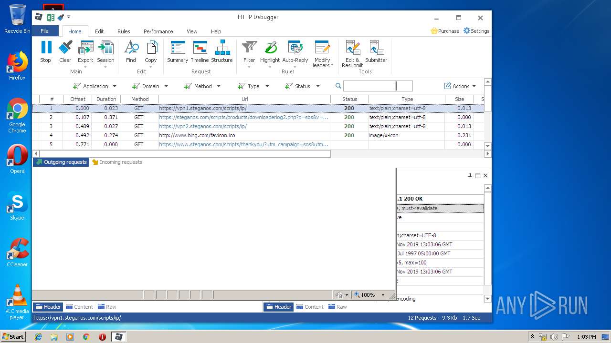Switch to the Rules ribbon tab
The height and width of the screenshot is (343, 611).
click(x=124, y=31)
